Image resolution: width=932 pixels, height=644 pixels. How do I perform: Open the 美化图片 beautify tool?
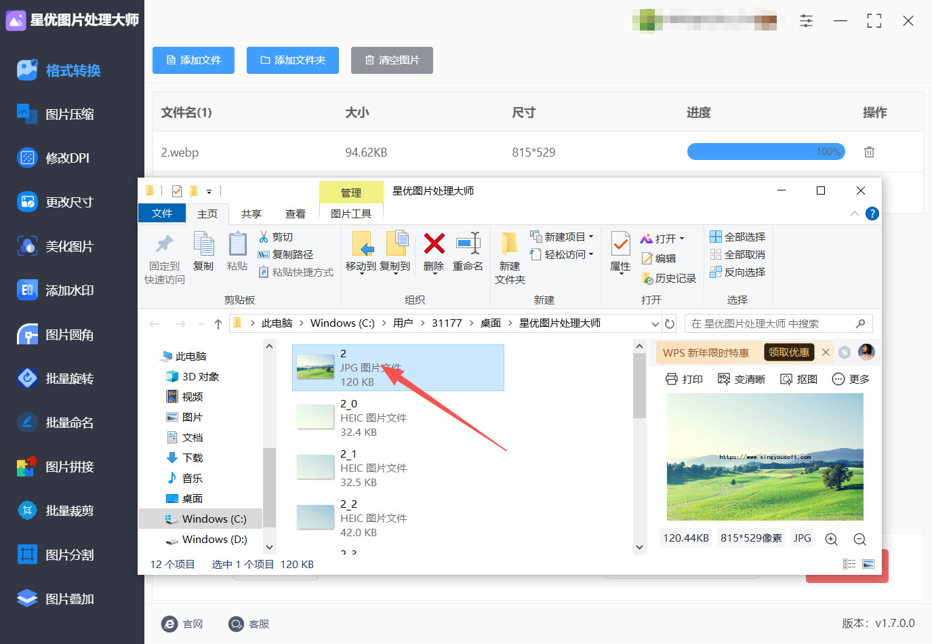tap(56, 246)
